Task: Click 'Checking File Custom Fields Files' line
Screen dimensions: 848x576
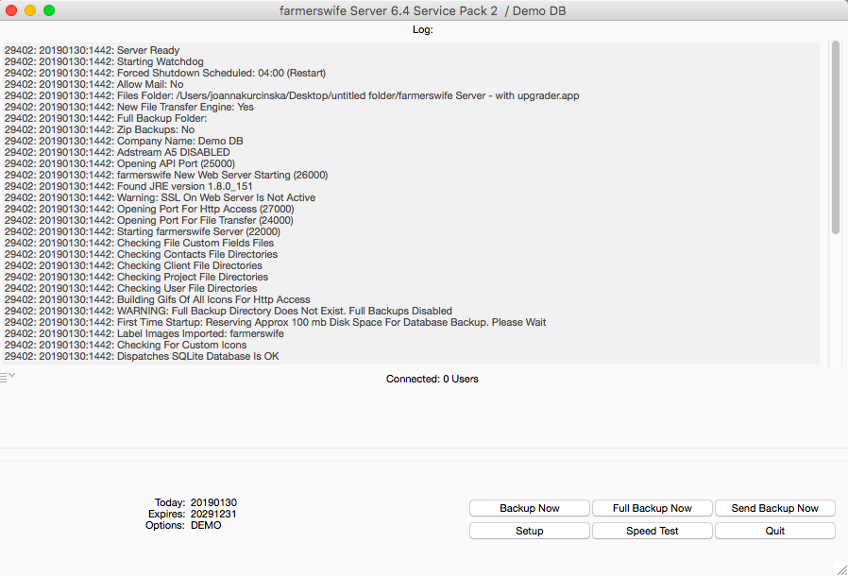Action: [x=139, y=244]
